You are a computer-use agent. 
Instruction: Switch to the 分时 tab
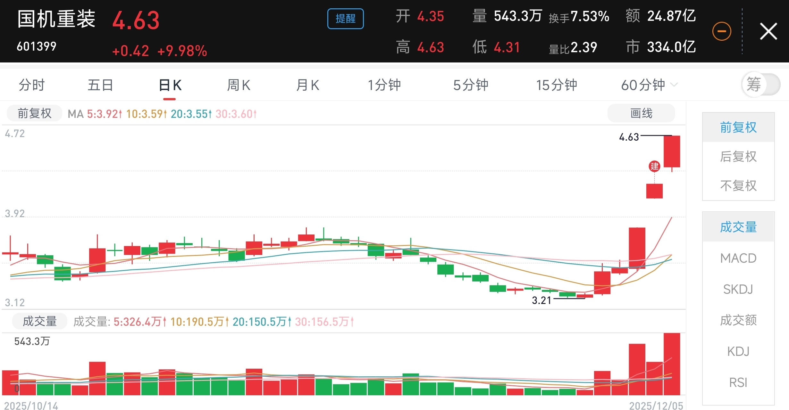31,85
